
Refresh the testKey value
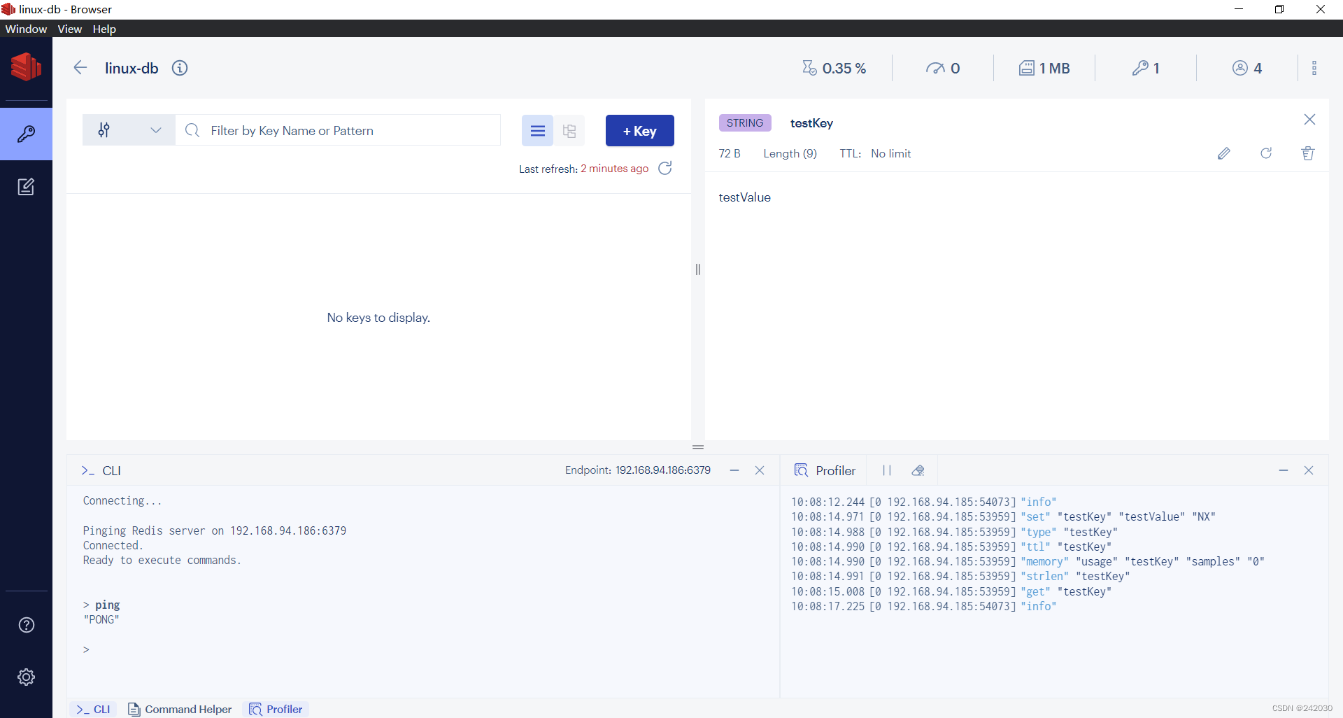(x=1266, y=153)
